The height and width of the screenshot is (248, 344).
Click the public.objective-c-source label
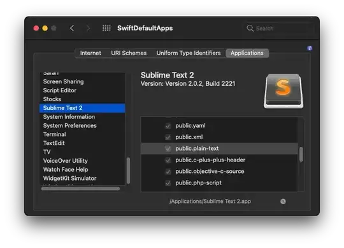[x=210, y=171]
